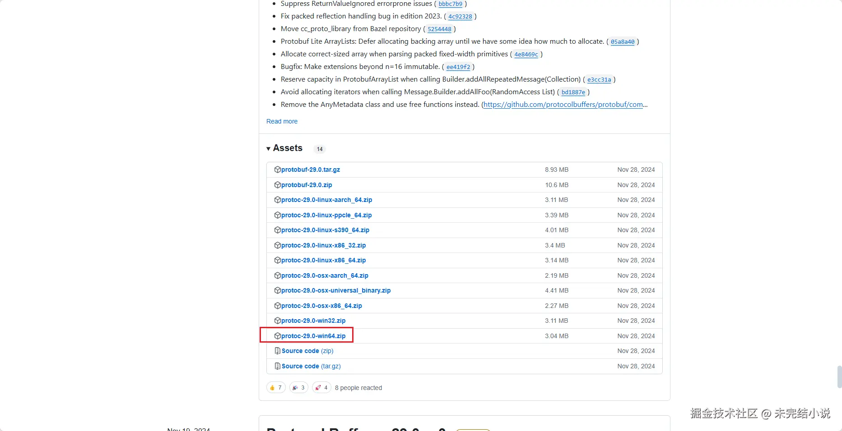The height and width of the screenshot is (431, 842).
Task: Open commit 5254448
Action: 439,29
